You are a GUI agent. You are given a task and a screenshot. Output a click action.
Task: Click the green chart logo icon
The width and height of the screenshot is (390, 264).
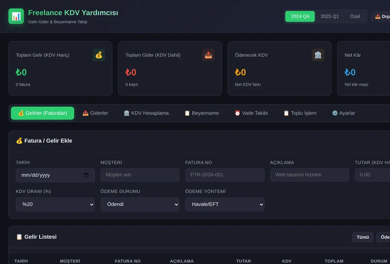[16, 16]
